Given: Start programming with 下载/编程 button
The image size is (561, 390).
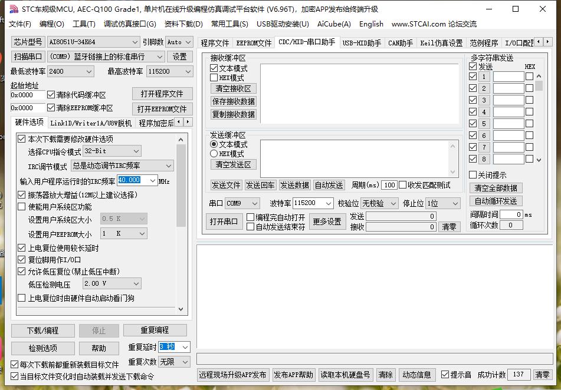Looking at the screenshot, I should pyautogui.click(x=42, y=330).
